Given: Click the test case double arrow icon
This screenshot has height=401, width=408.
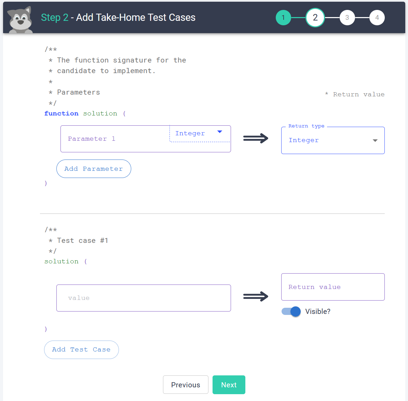Looking at the screenshot, I should pos(256,296).
